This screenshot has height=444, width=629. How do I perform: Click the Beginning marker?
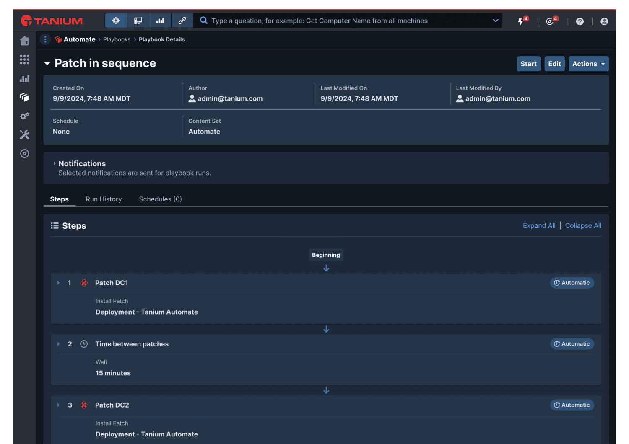pyautogui.click(x=326, y=255)
